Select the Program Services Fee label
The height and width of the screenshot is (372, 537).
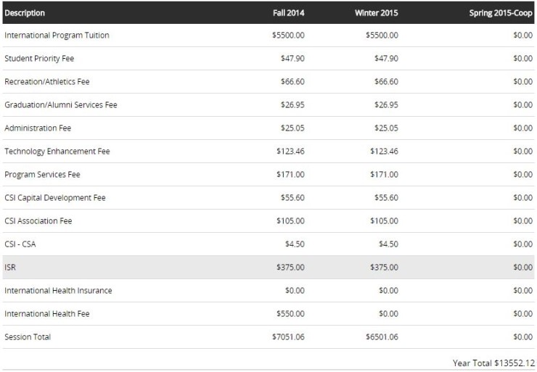(42, 175)
